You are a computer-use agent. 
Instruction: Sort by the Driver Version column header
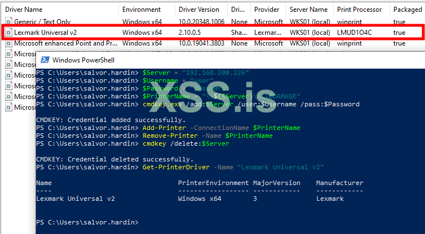pos(198,10)
